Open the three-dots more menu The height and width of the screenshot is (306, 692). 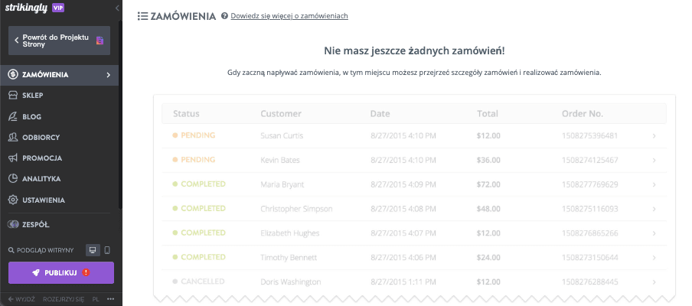[110, 298]
